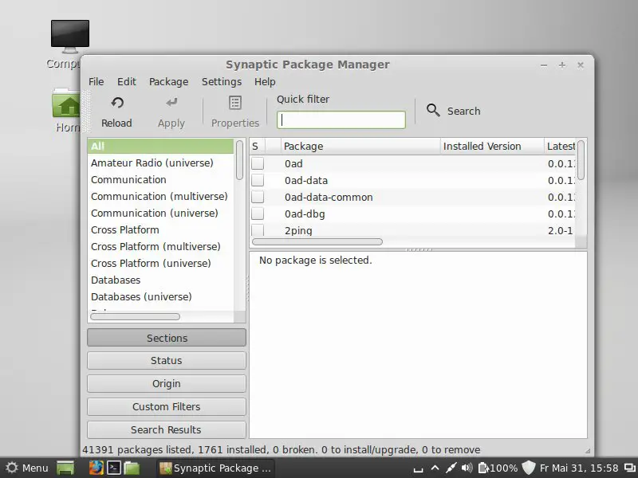Viewport: 638px width, 478px height.
Task: Select the 0ad-dbg package name
Action: (x=305, y=214)
